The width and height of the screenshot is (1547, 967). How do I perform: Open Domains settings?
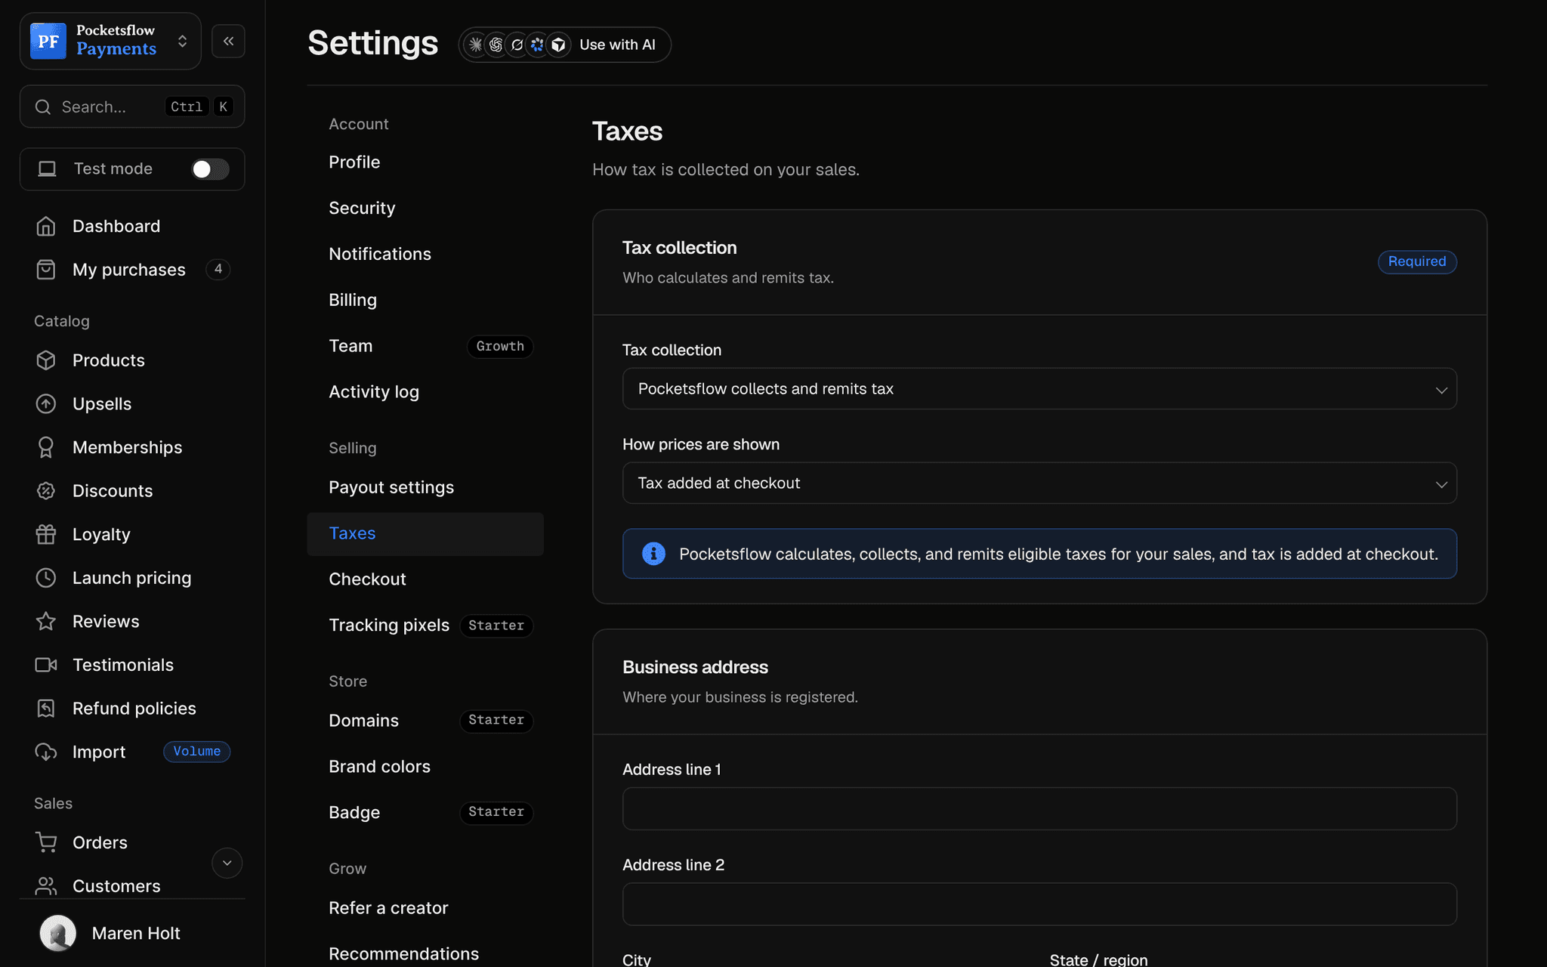[425, 721]
